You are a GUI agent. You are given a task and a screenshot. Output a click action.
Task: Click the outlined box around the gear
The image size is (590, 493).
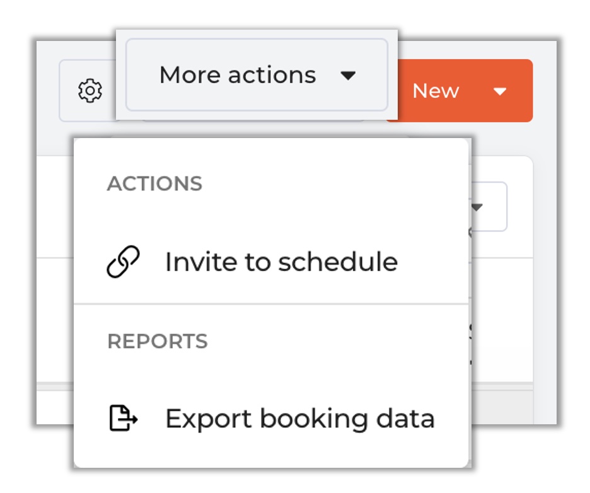pyautogui.click(x=88, y=90)
